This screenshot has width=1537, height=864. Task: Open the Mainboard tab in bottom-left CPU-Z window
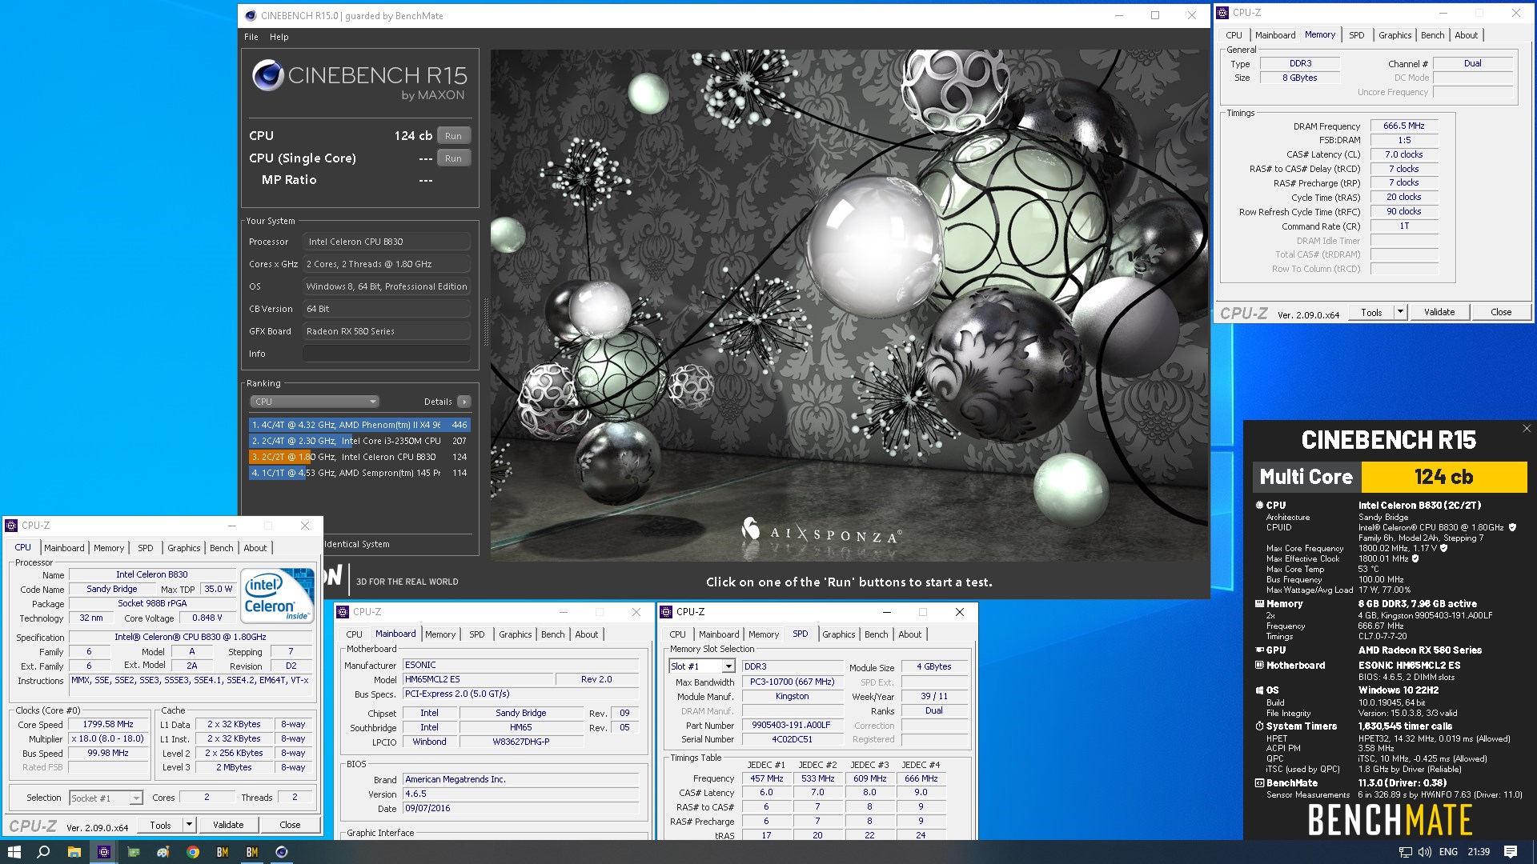(x=64, y=548)
